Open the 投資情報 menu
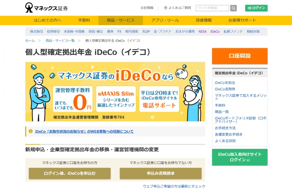292x194 pixels. (204, 20)
